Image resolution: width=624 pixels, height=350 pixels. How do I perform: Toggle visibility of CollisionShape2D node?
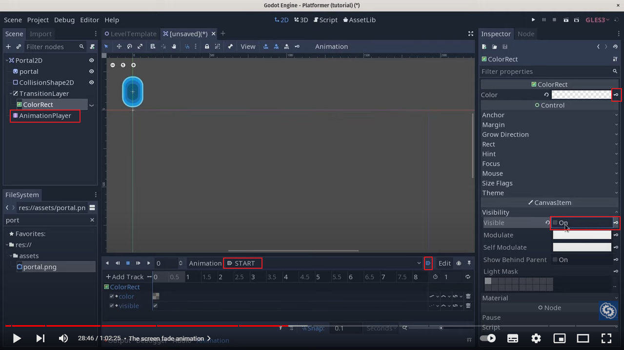point(91,82)
